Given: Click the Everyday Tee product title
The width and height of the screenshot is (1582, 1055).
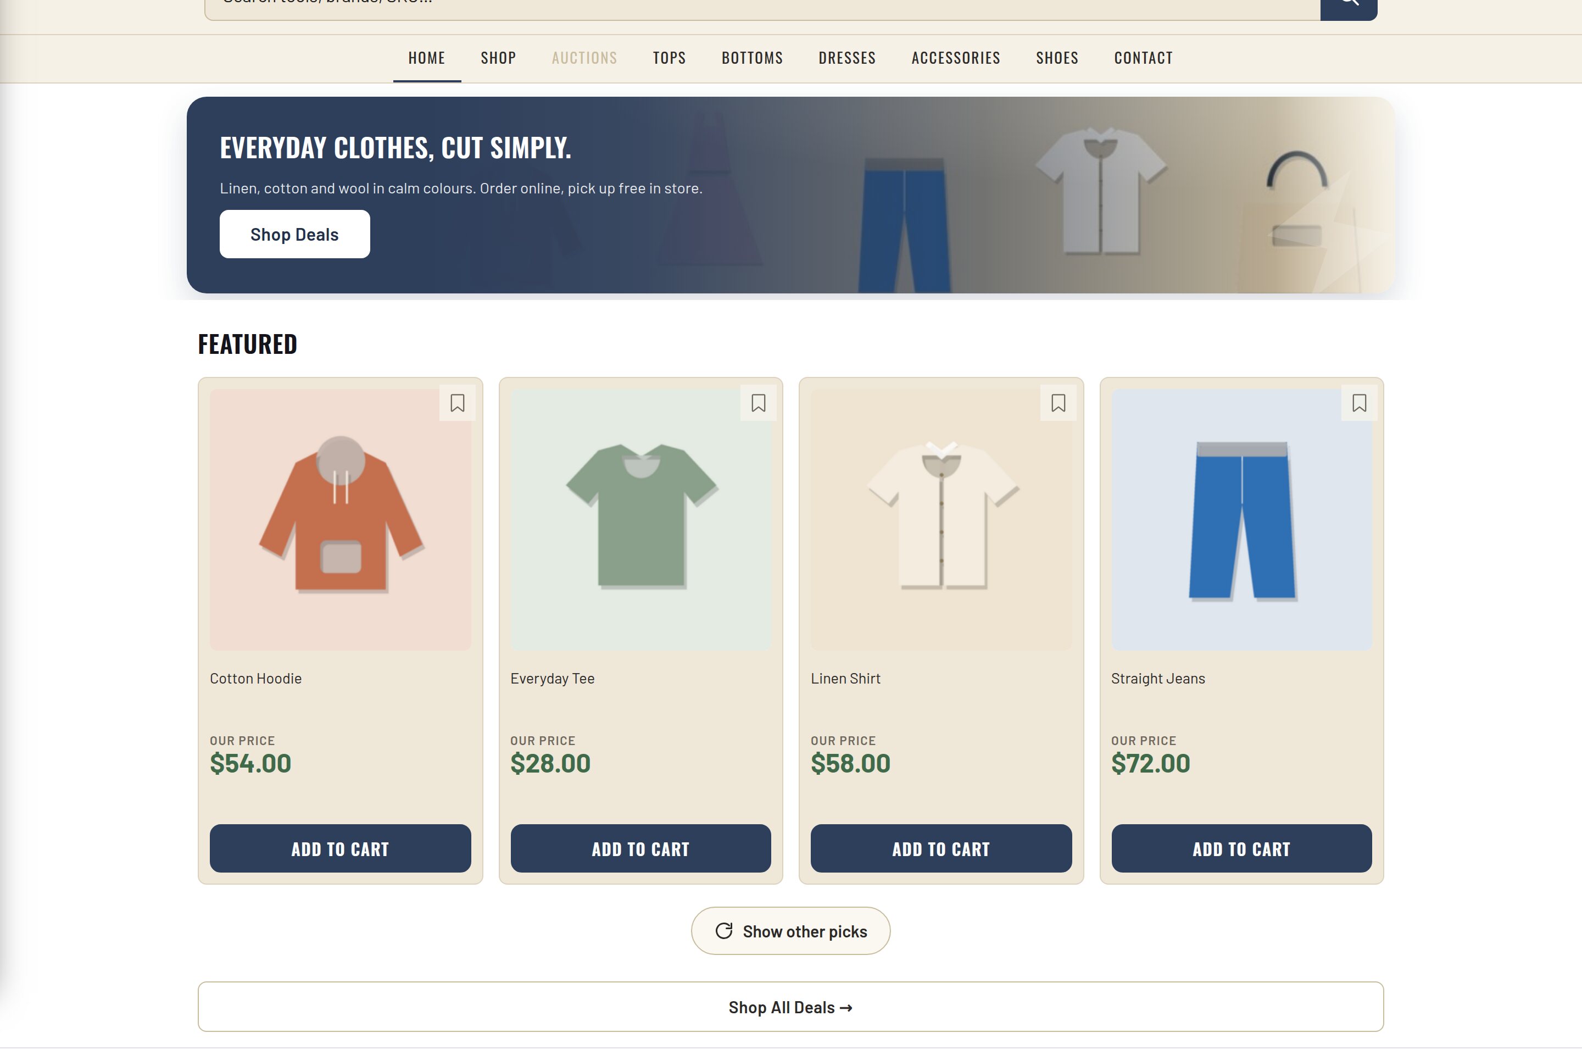Looking at the screenshot, I should (552, 678).
